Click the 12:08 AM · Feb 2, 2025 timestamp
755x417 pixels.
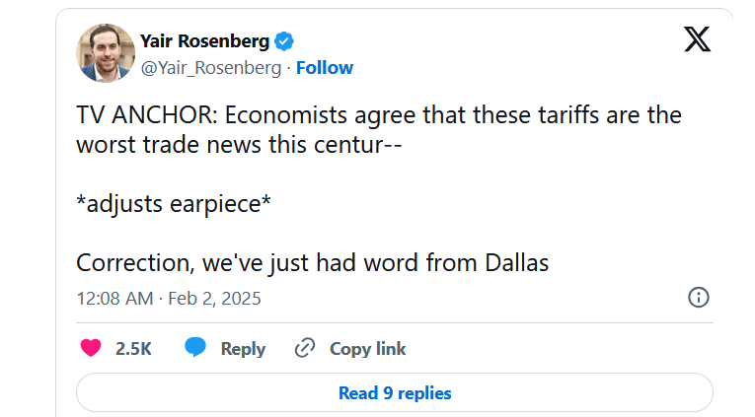pyautogui.click(x=169, y=298)
